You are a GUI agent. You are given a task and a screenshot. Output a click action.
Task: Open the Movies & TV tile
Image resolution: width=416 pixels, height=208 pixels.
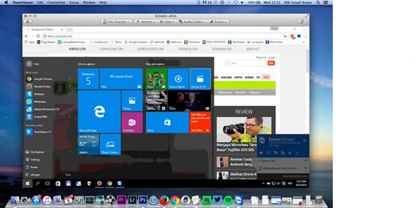click(x=200, y=79)
